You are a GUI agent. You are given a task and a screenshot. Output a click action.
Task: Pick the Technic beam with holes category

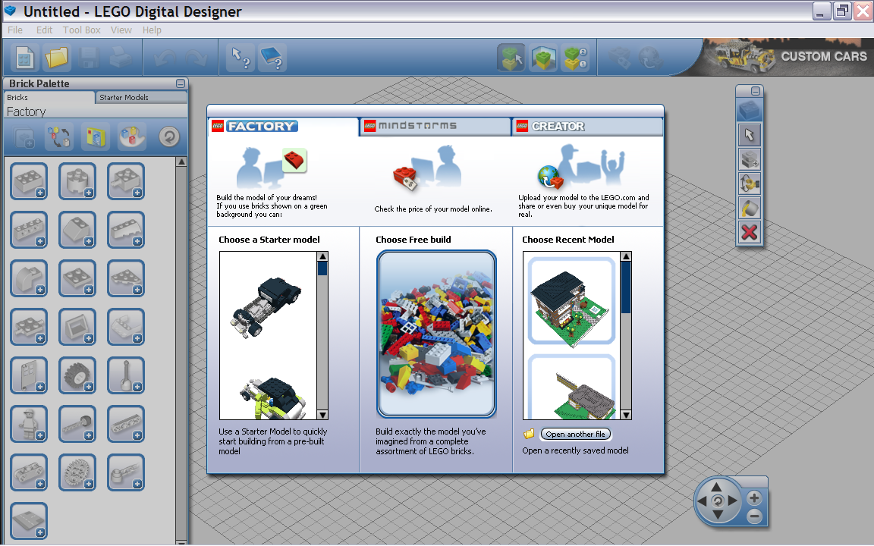tap(126, 423)
